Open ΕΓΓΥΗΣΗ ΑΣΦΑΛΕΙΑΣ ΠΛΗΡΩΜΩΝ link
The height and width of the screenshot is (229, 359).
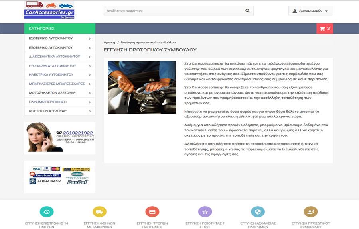coord(258,225)
